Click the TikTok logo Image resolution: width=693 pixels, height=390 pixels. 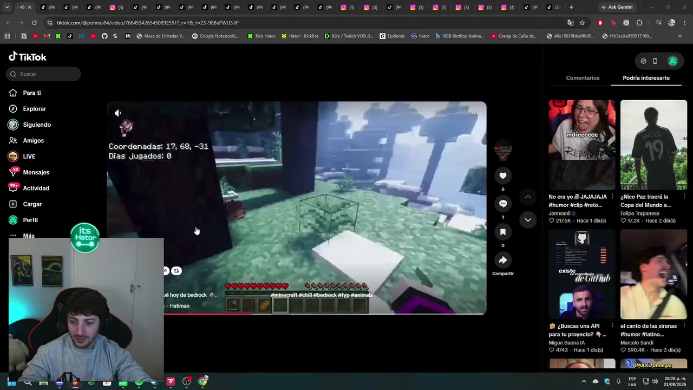[28, 57]
